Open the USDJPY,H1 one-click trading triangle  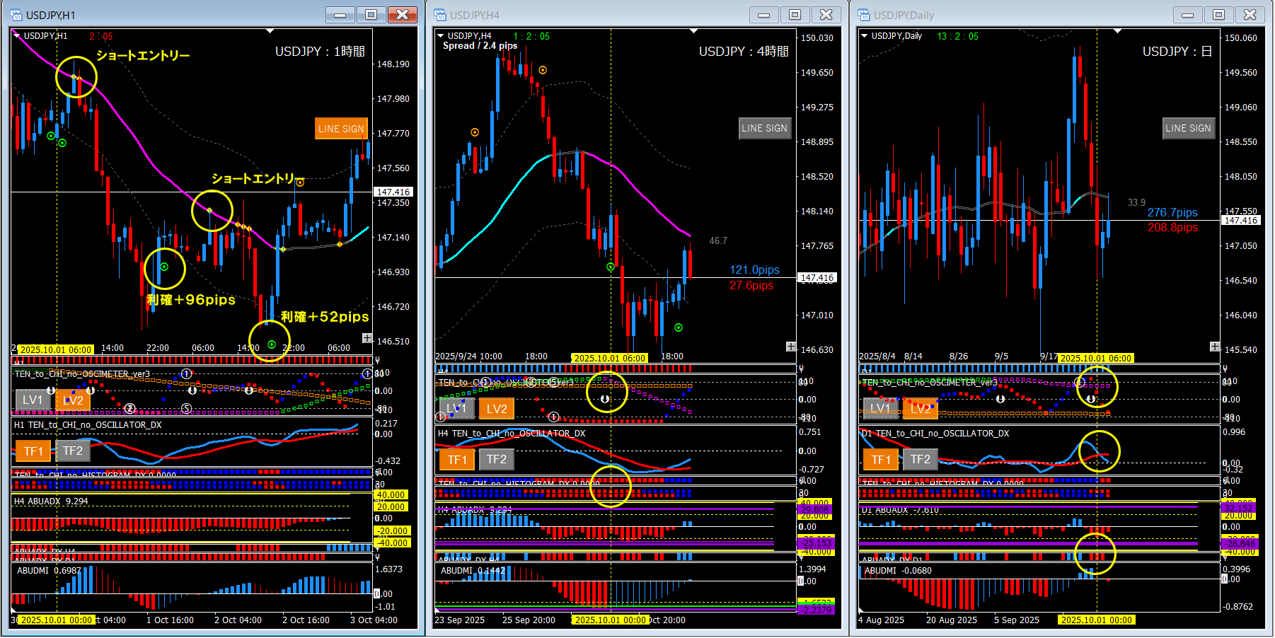[x=17, y=35]
